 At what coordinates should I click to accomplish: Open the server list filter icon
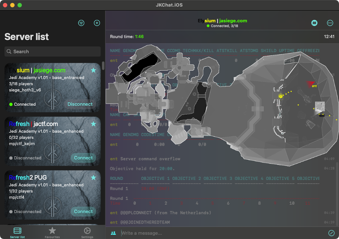pos(81,23)
